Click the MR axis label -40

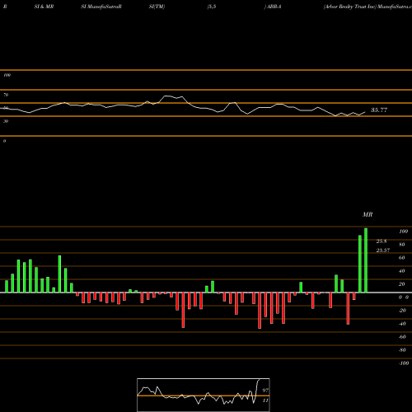(x=402, y=324)
